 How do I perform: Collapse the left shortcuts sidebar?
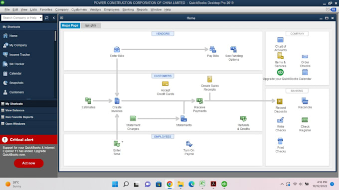(54, 18)
